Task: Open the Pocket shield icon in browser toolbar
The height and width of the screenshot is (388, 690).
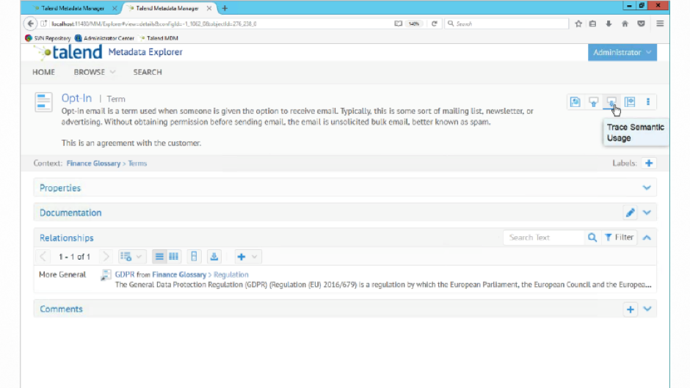Action: [x=641, y=23]
